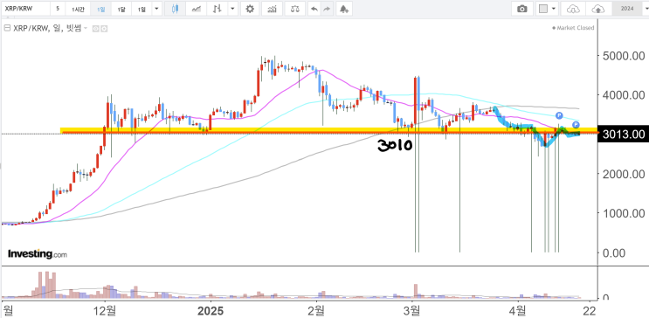Switch to bar chart style

coord(217,8)
